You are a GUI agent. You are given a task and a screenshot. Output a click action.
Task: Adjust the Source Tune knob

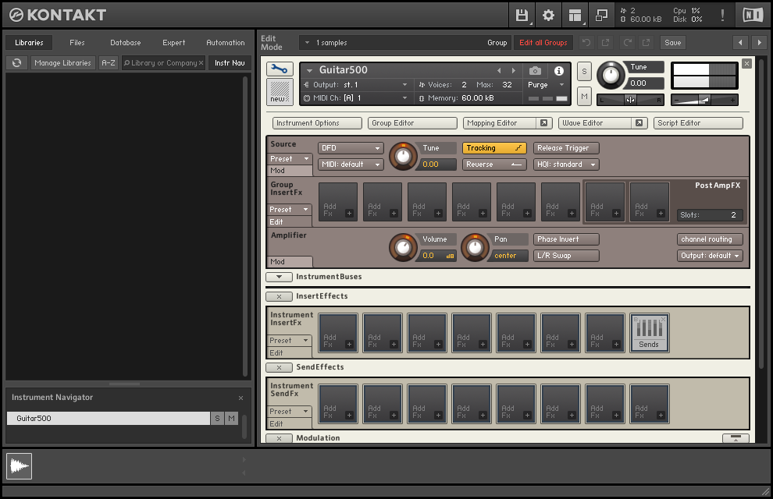point(403,157)
